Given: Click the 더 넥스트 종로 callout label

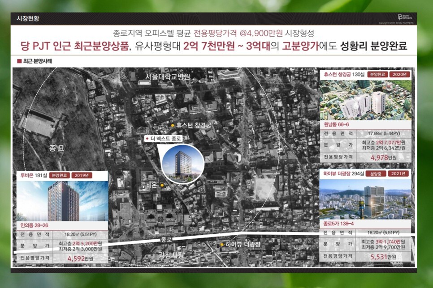Looking at the screenshot, I should point(163,139).
